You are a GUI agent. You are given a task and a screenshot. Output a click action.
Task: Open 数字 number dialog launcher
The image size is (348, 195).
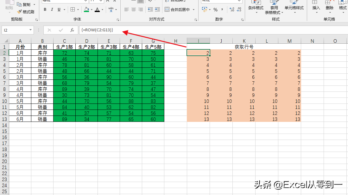tap(242, 20)
